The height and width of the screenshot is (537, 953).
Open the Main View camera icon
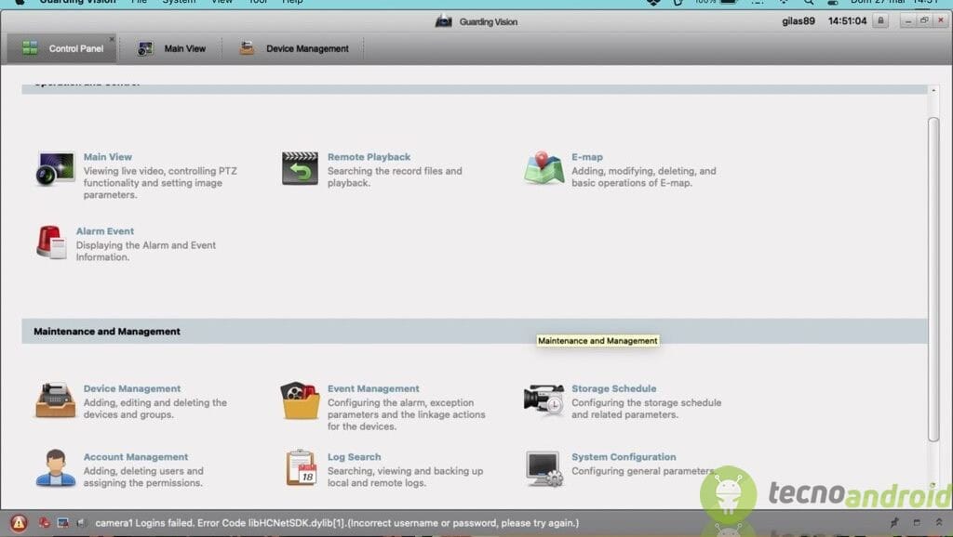point(55,168)
